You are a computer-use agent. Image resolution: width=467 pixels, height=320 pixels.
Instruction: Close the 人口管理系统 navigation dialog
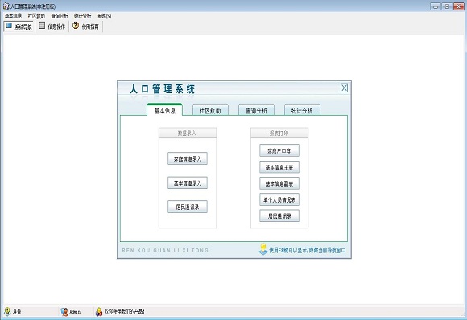344,88
